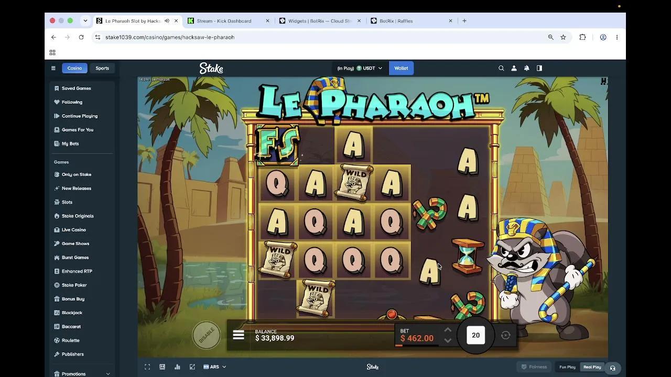Open Chrome tab search dropdown
The height and width of the screenshot is (377, 671).
(x=85, y=21)
